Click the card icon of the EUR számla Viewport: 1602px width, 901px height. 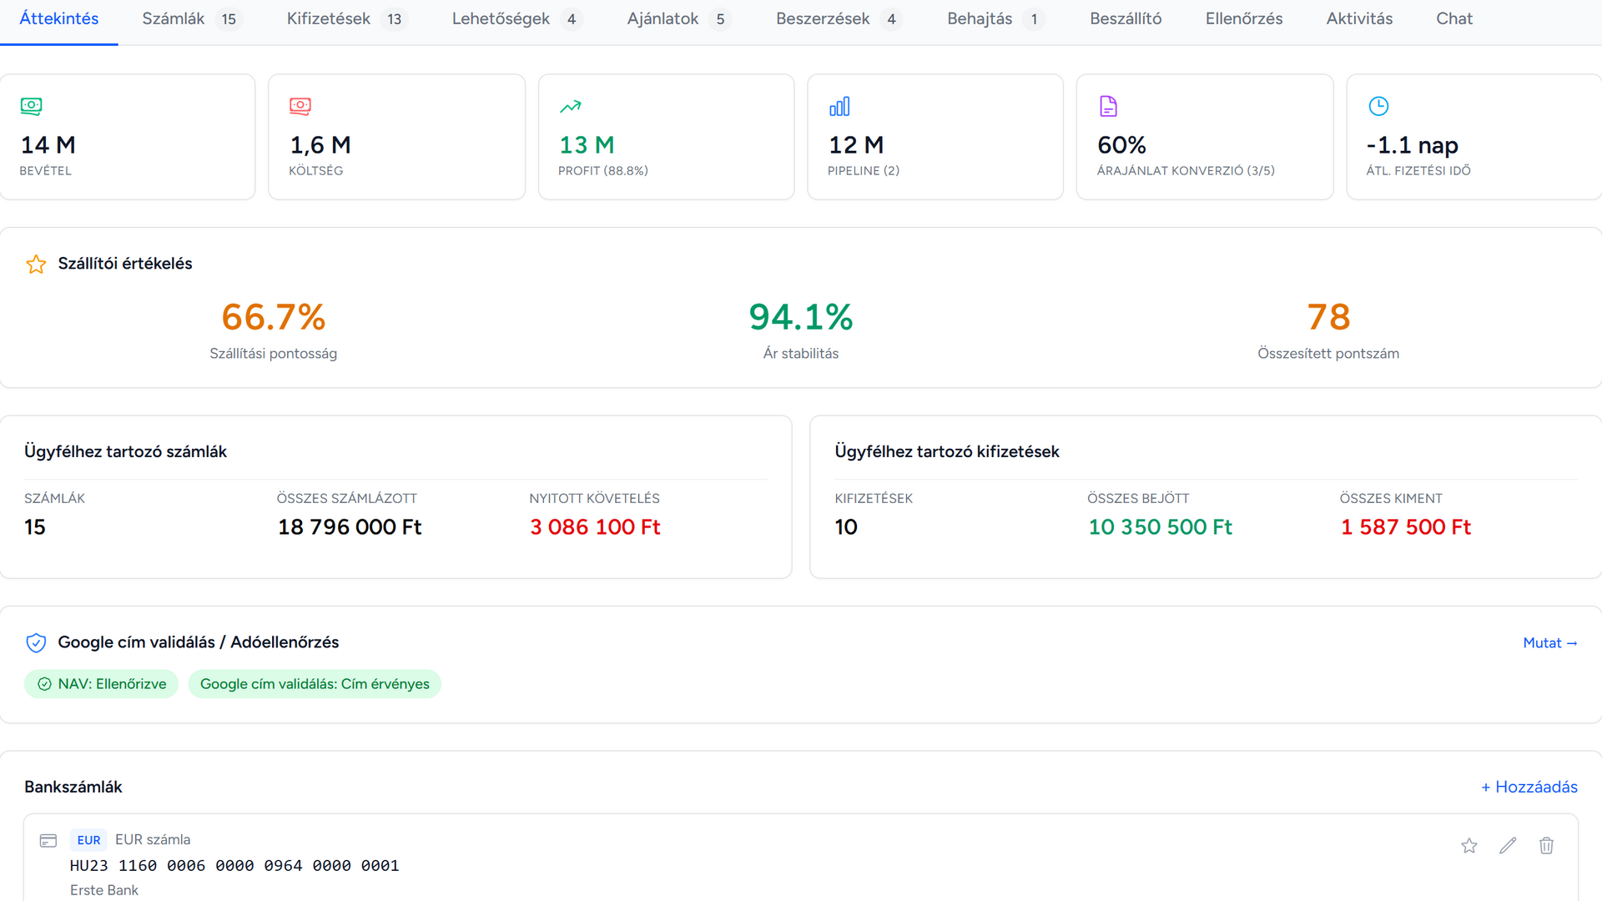click(48, 840)
